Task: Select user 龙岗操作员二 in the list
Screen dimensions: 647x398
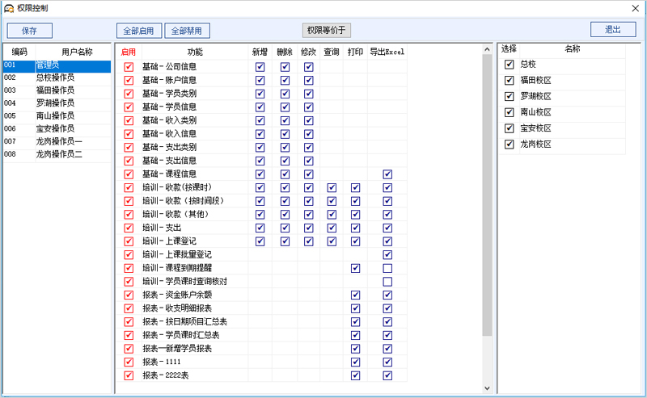Action: [58, 154]
